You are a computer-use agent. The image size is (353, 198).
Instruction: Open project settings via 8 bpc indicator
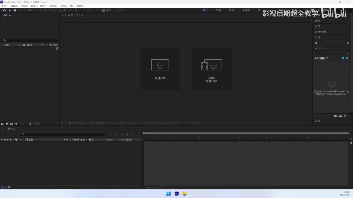(23, 124)
